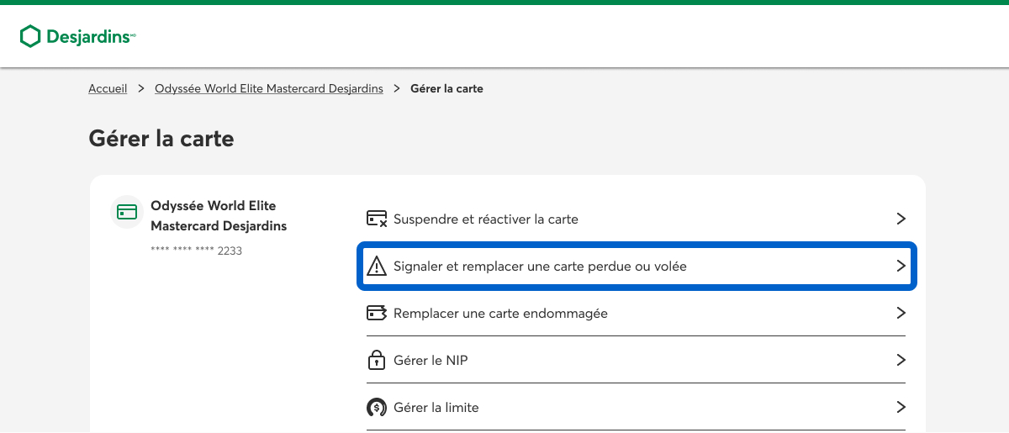Click the Desjardins logo
The width and height of the screenshot is (1009, 433).
pyautogui.click(x=77, y=36)
